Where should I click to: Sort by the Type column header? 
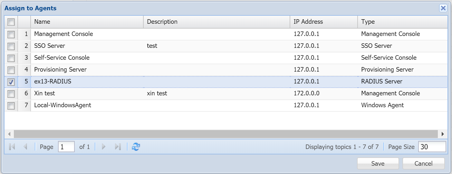point(402,22)
